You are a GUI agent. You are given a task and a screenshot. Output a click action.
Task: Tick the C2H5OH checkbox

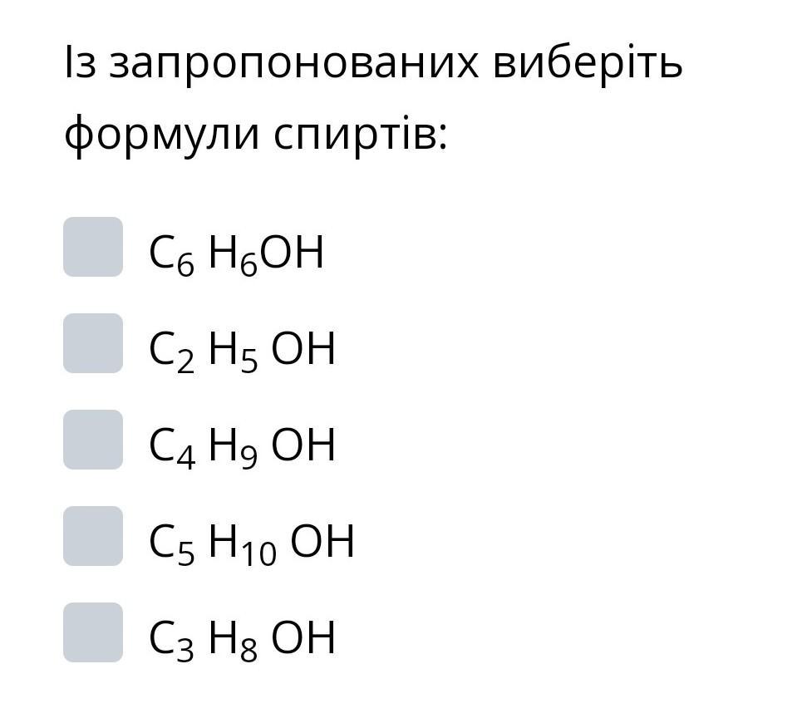click(93, 343)
